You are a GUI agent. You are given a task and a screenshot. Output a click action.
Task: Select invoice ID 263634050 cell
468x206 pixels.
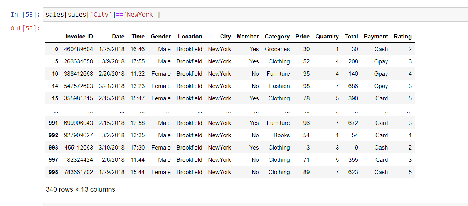pyautogui.click(x=78, y=61)
